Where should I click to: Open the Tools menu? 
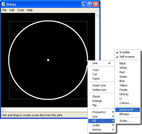click(21, 10)
